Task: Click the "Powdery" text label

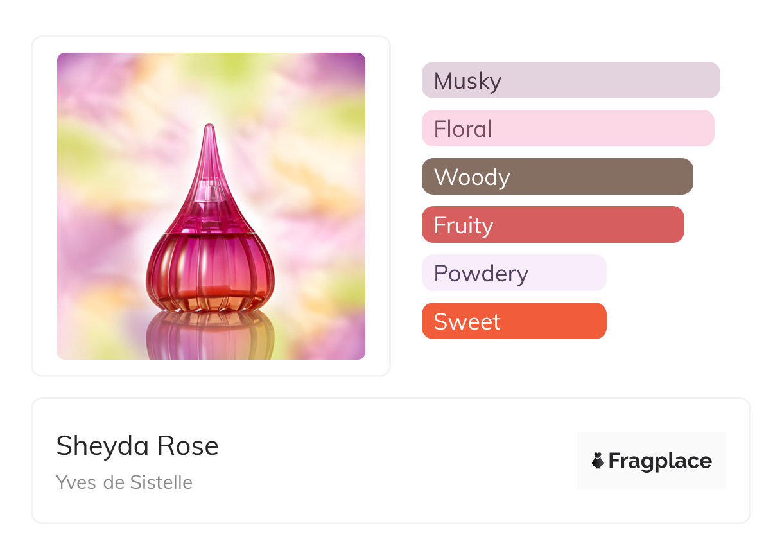Action: tap(481, 274)
